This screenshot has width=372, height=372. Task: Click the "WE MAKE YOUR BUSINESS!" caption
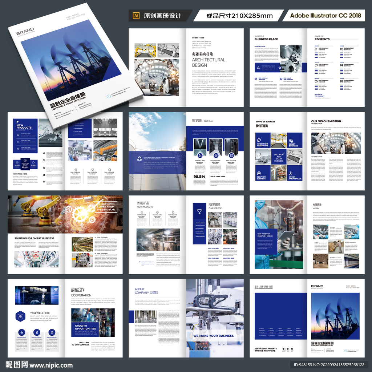(x=214, y=336)
